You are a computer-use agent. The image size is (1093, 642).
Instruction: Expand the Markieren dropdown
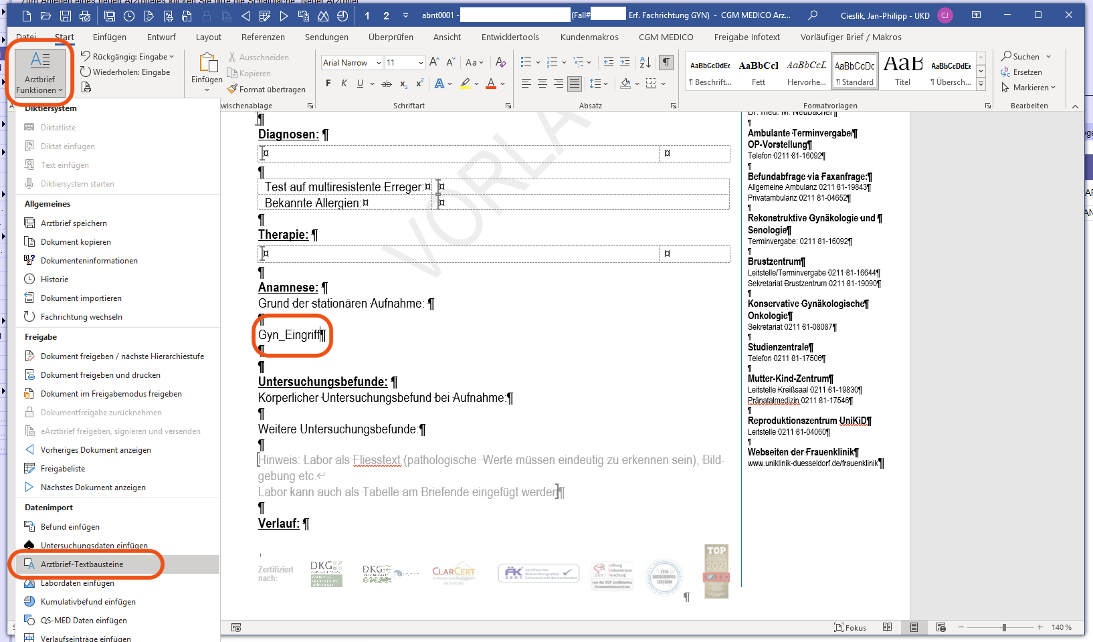[x=1029, y=88]
